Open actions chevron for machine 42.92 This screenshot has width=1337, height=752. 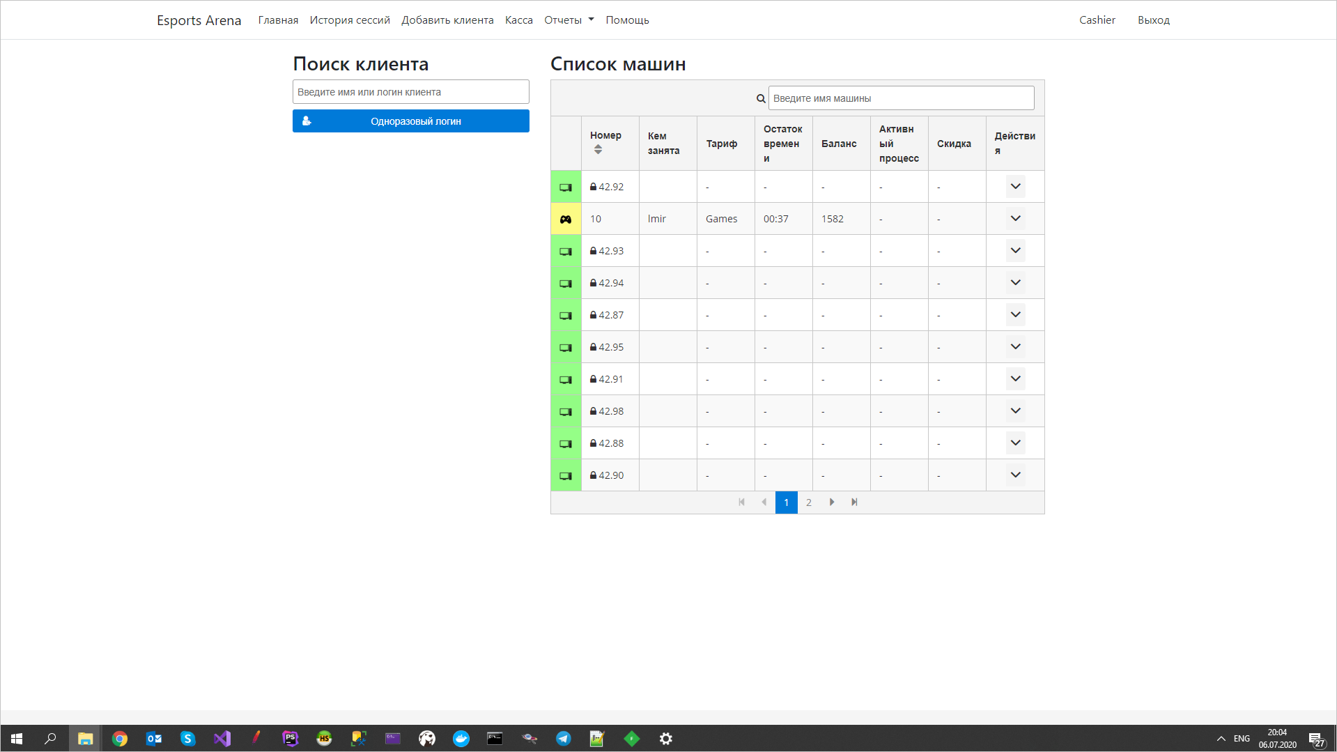point(1015,187)
